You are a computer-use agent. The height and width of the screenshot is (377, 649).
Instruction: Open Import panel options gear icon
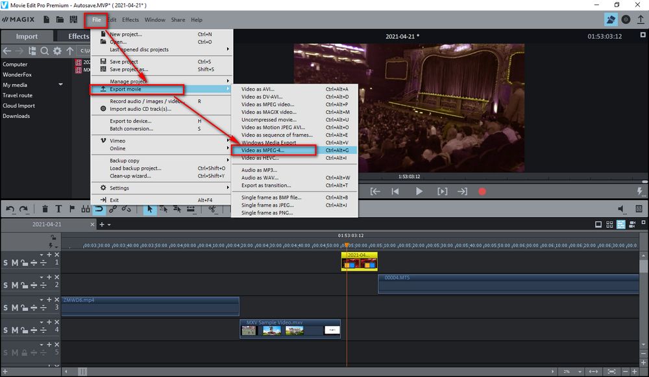pyautogui.click(x=57, y=51)
